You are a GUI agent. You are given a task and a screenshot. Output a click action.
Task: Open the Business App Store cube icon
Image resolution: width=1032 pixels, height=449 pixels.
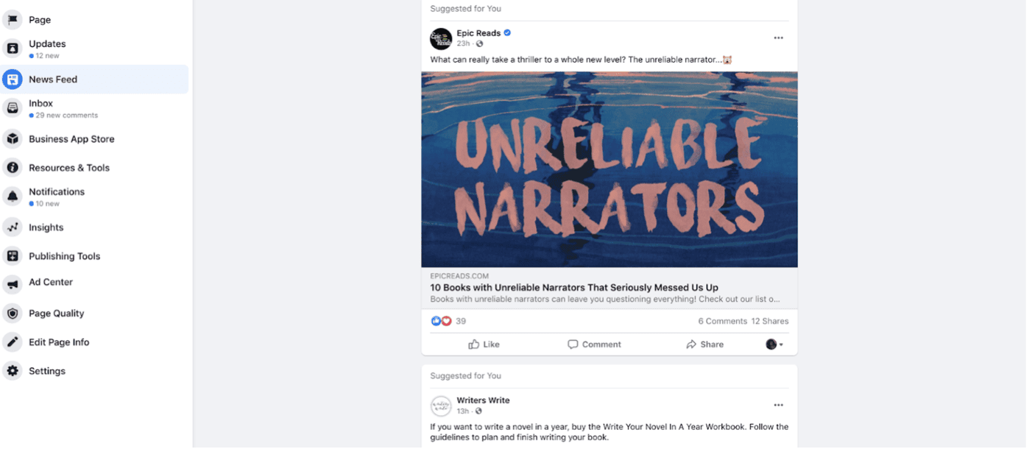pyautogui.click(x=13, y=139)
